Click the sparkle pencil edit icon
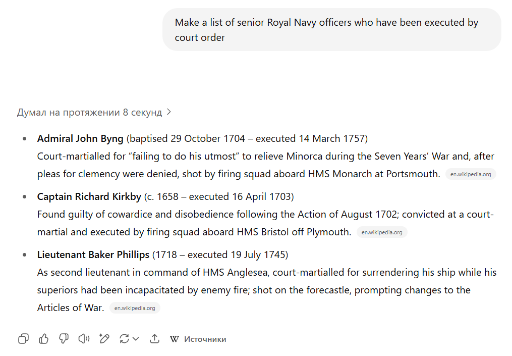The width and height of the screenshot is (512, 356). click(x=104, y=339)
